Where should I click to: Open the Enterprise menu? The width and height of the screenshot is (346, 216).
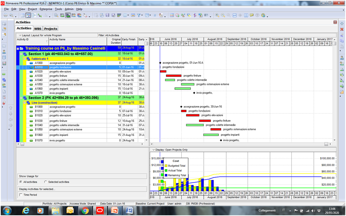coord(46,9)
